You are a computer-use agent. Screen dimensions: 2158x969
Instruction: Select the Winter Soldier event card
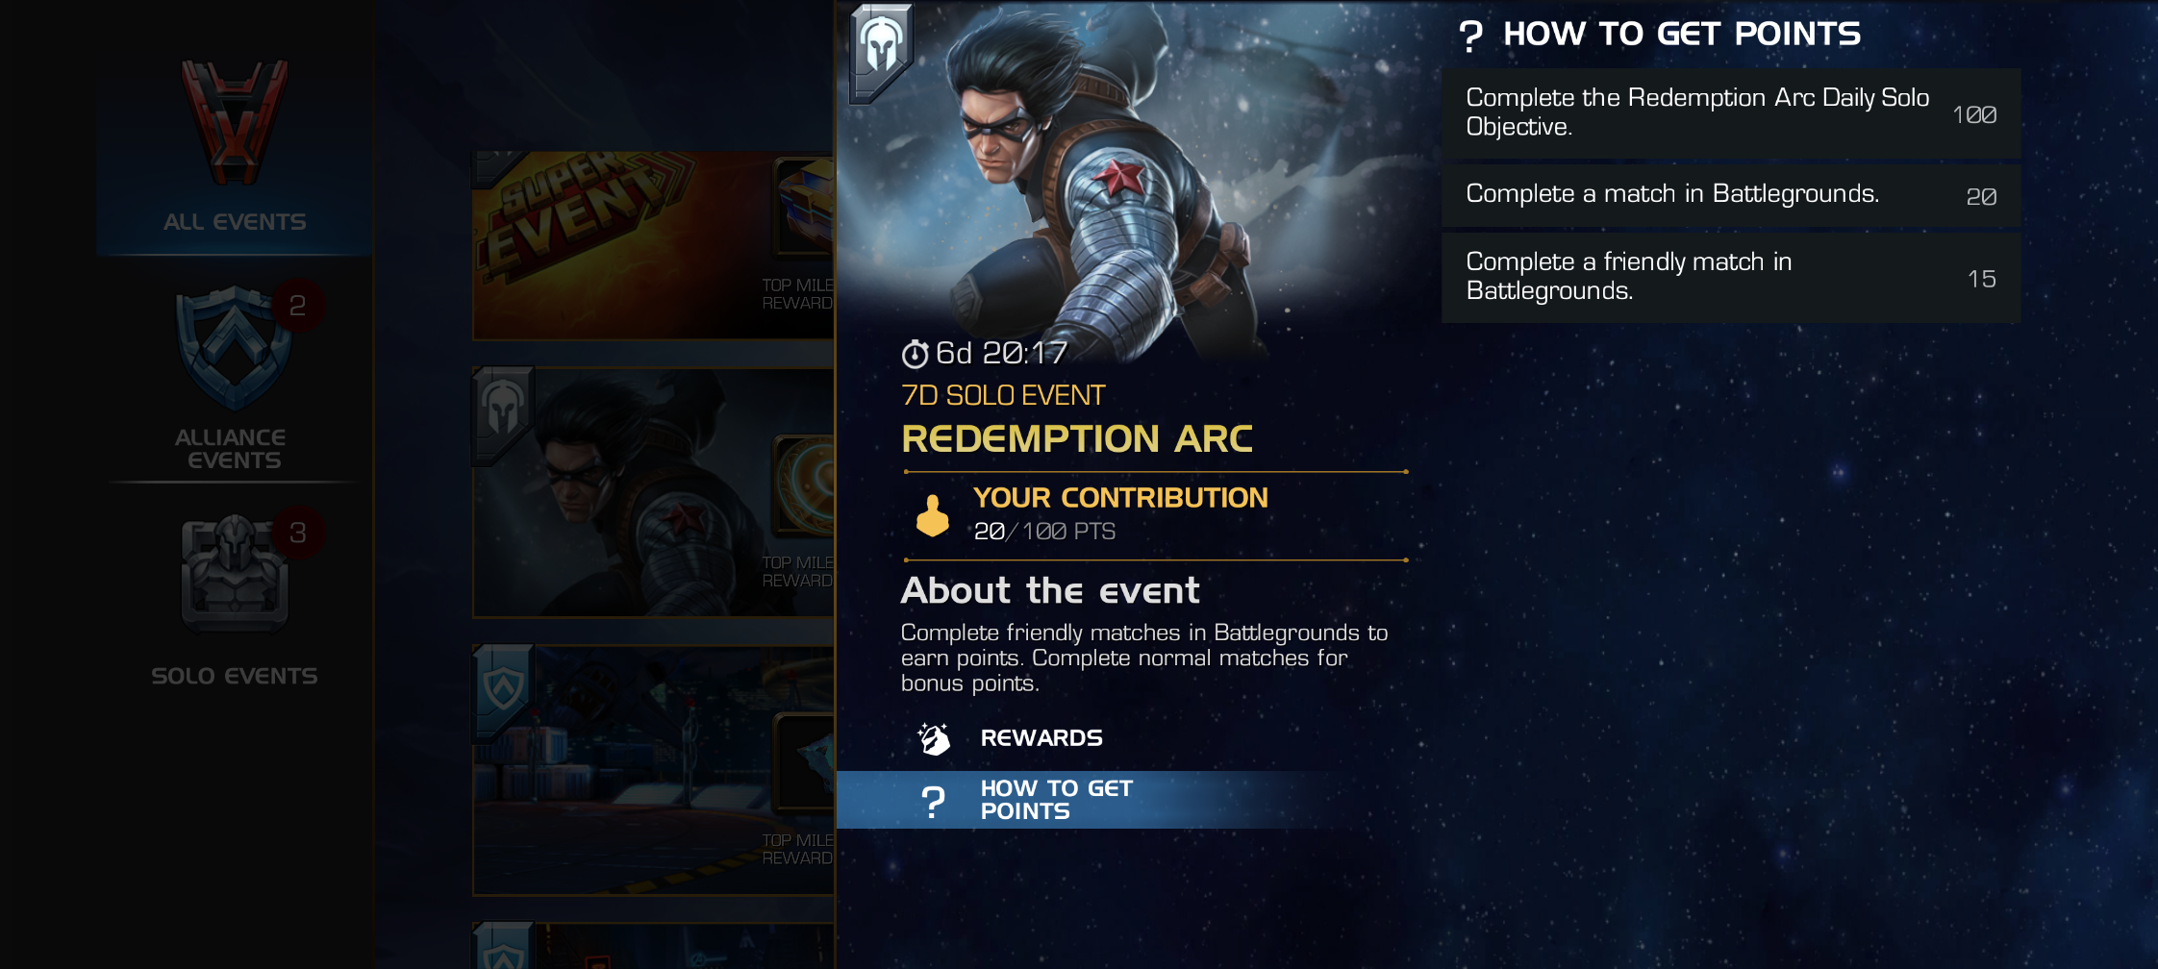pos(653,492)
